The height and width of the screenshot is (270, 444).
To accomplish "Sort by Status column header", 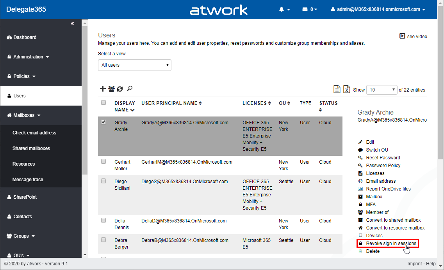I will point(328,106).
